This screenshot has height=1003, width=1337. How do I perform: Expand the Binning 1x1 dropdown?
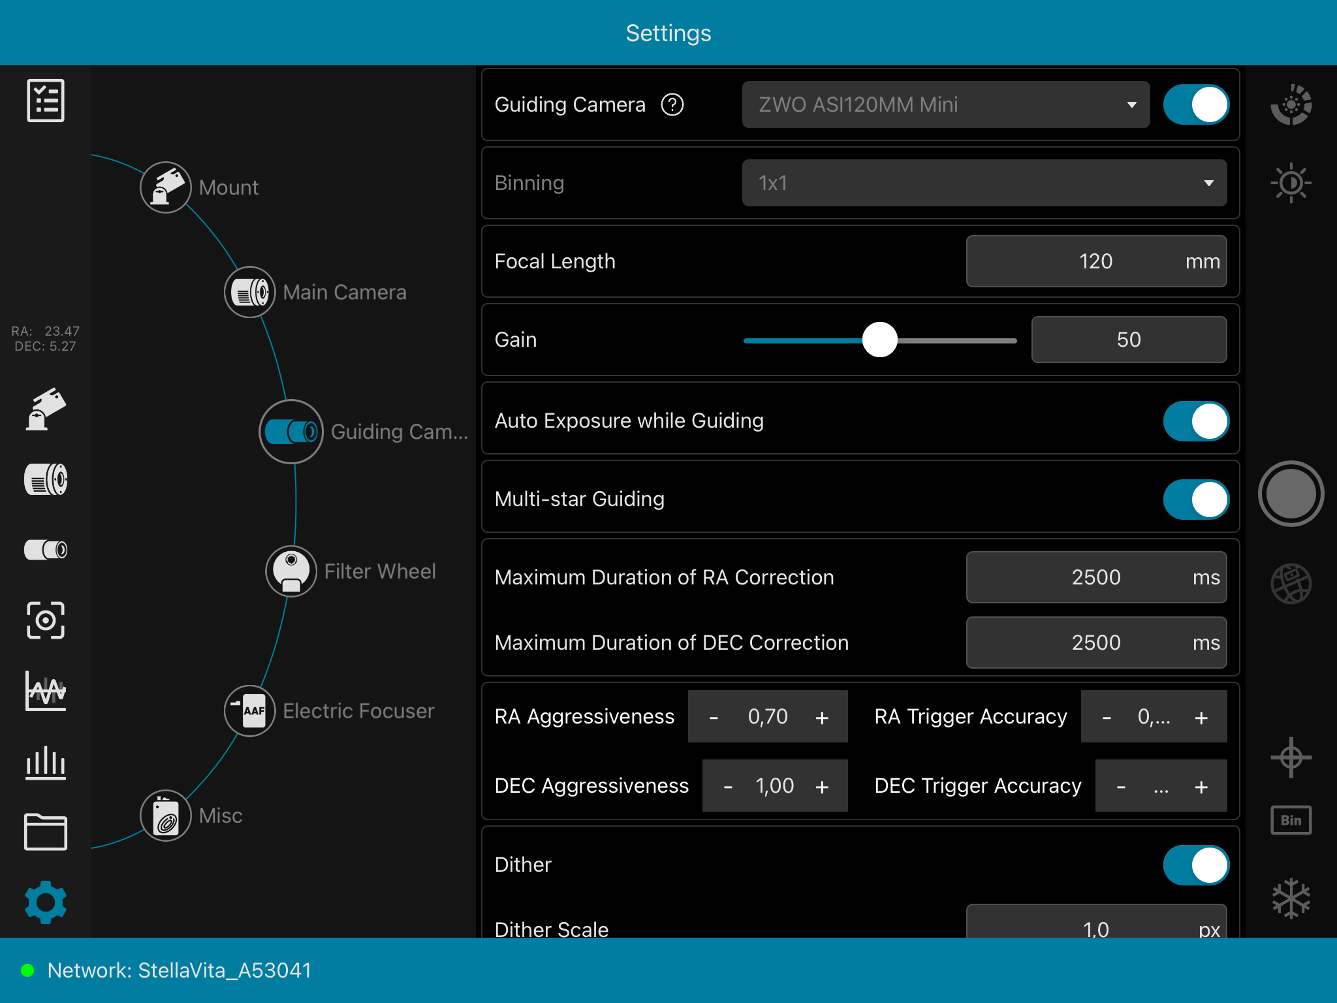[984, 183]
